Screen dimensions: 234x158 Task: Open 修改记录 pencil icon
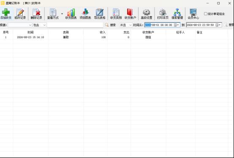click(x=20, y=12)
